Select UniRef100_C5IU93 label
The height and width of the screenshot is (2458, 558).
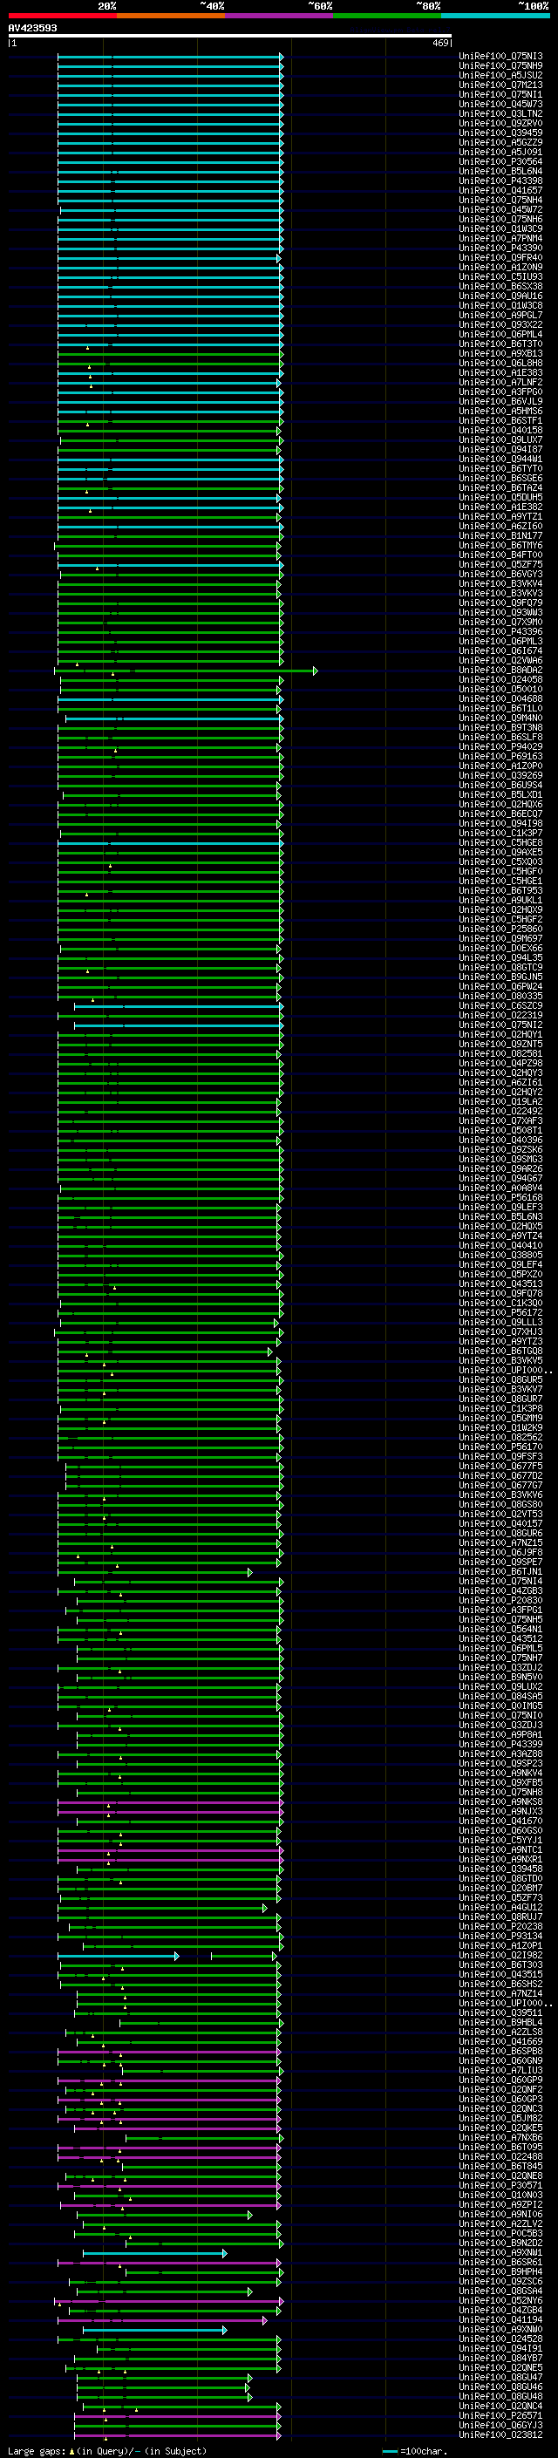500,276
